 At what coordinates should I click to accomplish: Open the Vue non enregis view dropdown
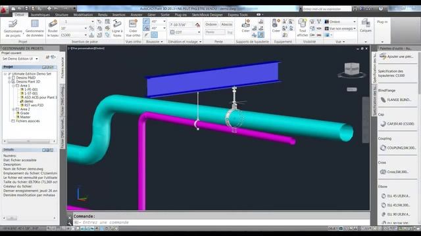(x=355, y=28)
